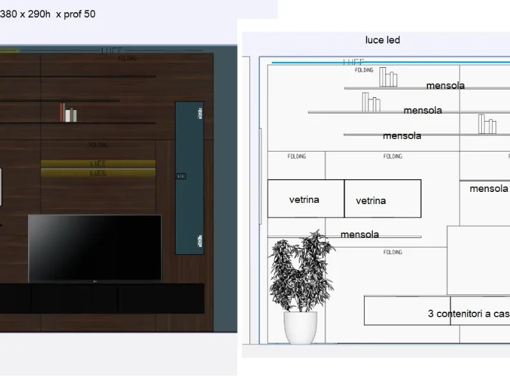Click the 'mensola' label right of the vetrina boxes
Image resolution: width=510 pixels, height=382 pixels.
pyautogui.click(x=488, y=188)
